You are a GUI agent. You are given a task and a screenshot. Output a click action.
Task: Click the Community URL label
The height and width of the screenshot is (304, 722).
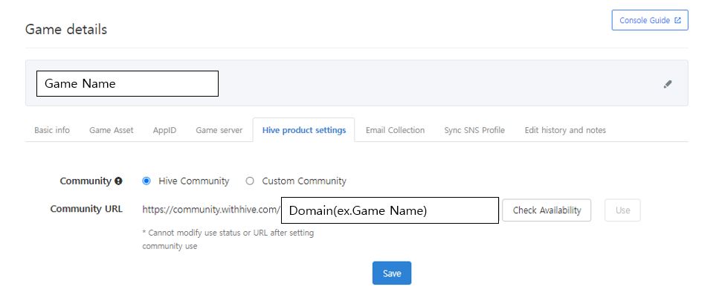[86, 209]
